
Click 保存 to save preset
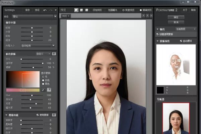27,10
